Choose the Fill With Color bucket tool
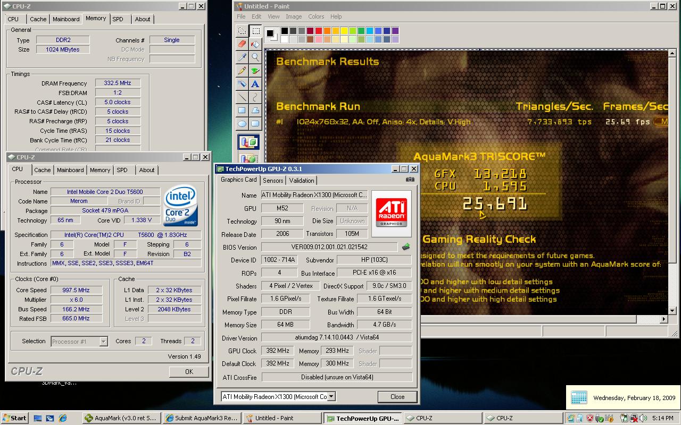681x425 pixels. (255, 44)
